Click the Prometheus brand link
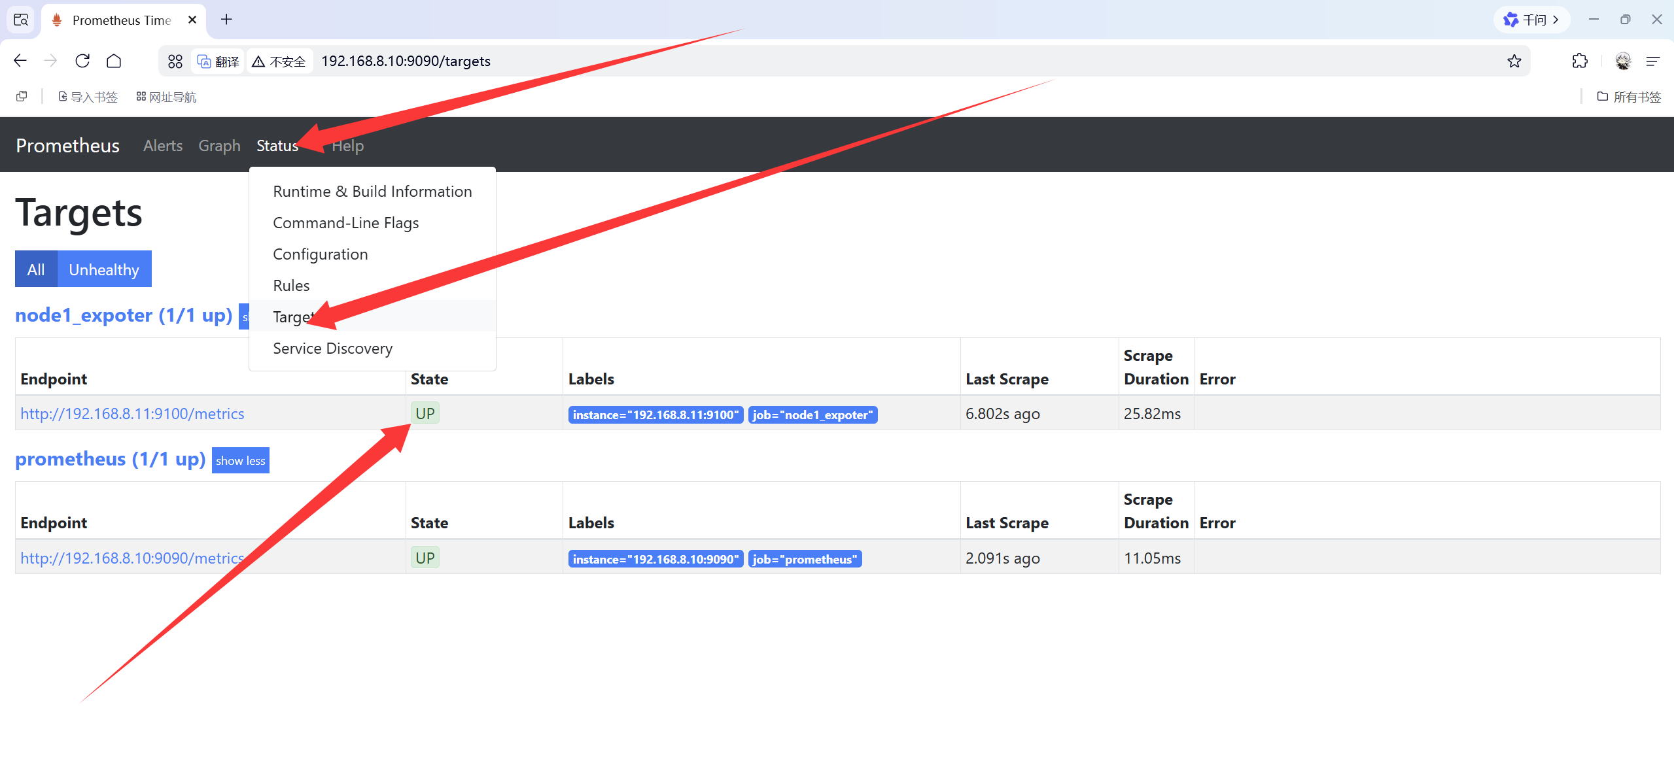Screen dimensions: 1674x780 coord(67,145)
